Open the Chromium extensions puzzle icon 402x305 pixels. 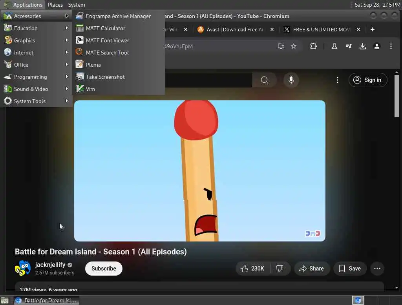click(313, 46)
